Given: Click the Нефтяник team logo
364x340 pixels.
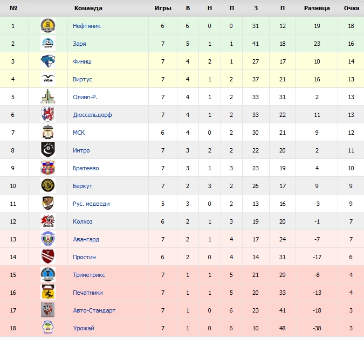Looking at the screenshot, I should click(48, 26).
